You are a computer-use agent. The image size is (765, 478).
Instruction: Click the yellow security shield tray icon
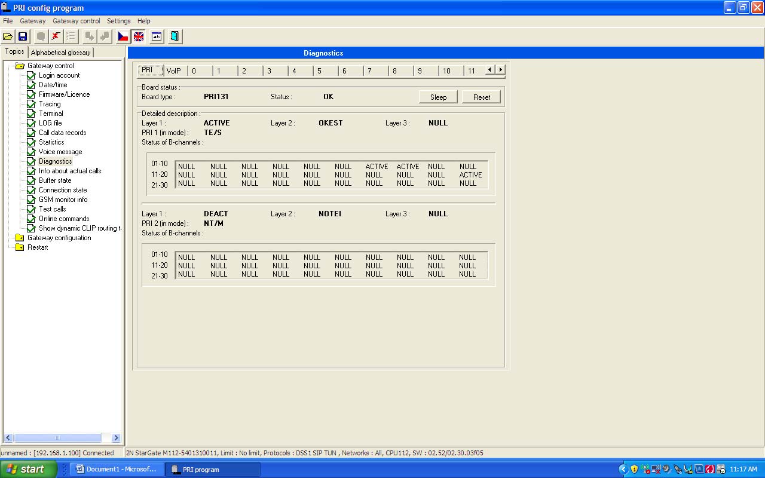point(634,470)
